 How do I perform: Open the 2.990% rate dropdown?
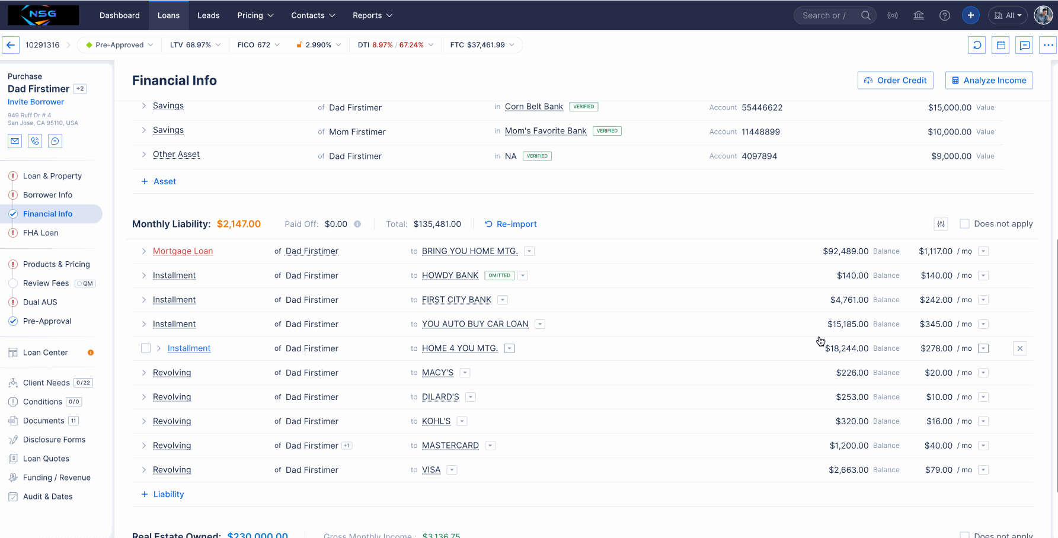319,45
